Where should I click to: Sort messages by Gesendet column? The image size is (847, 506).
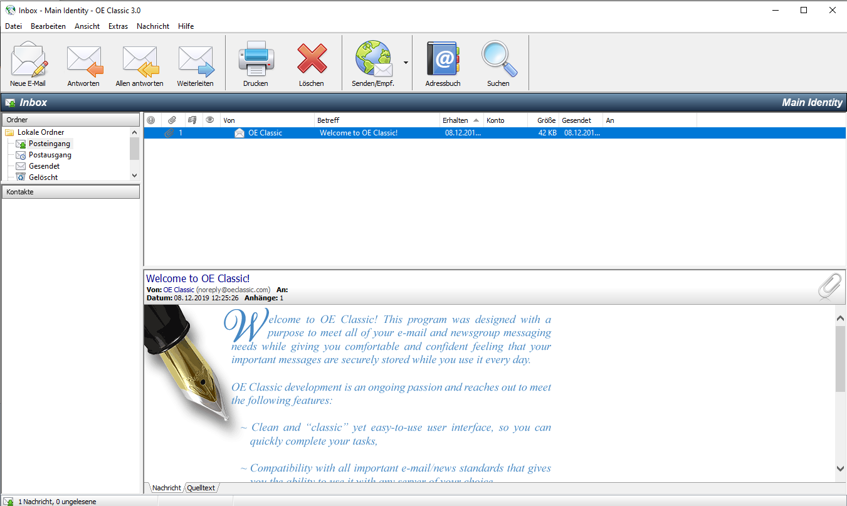pyautogui.click(x=581, y=120)
